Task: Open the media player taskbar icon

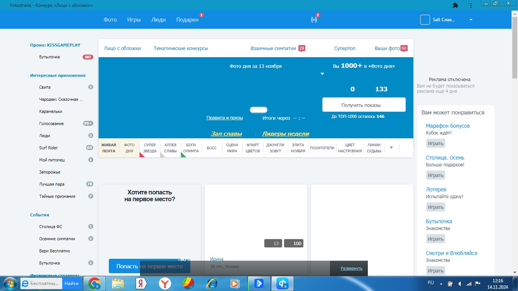Action: pos(234,283)
